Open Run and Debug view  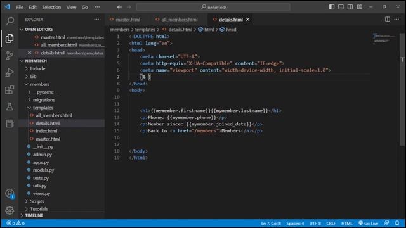coord(10,72)
